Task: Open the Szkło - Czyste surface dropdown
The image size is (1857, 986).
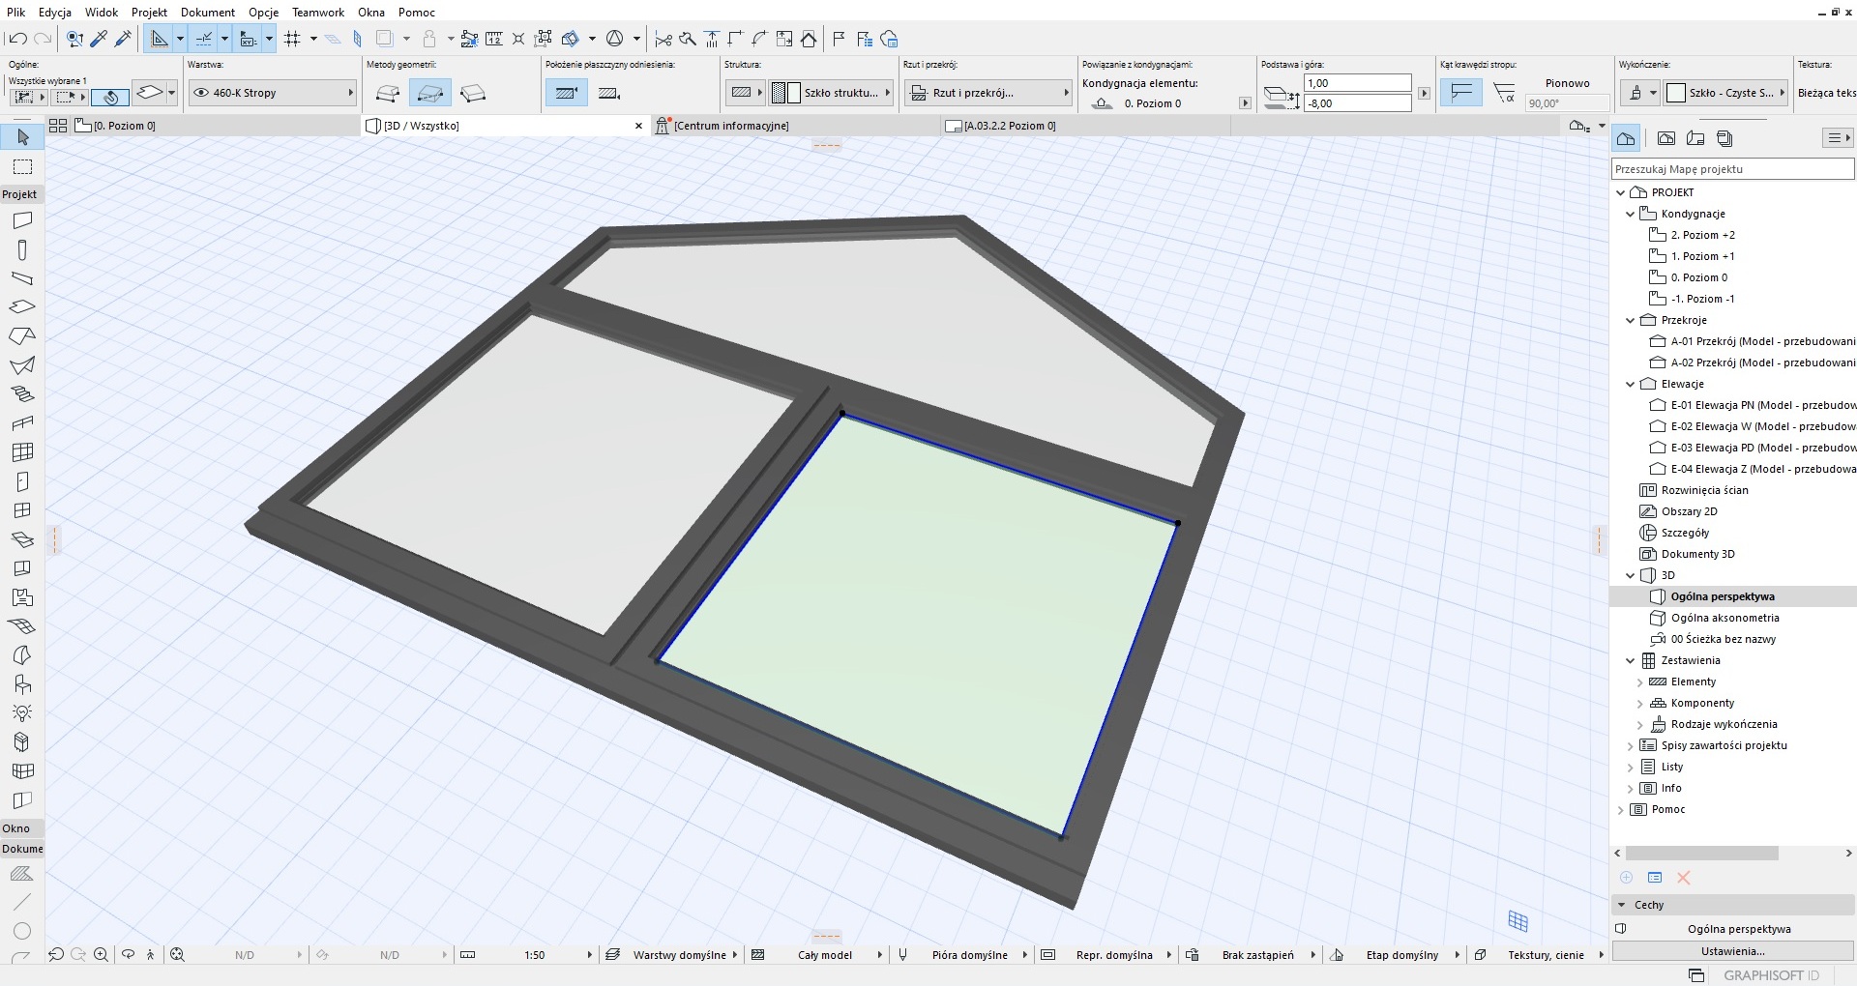Action: point(1727,93)
